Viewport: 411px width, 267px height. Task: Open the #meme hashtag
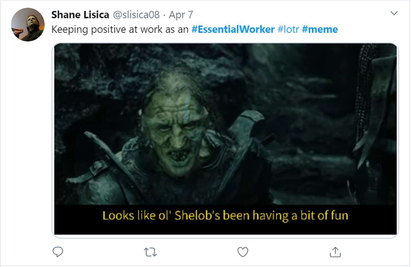click(319, 30)
